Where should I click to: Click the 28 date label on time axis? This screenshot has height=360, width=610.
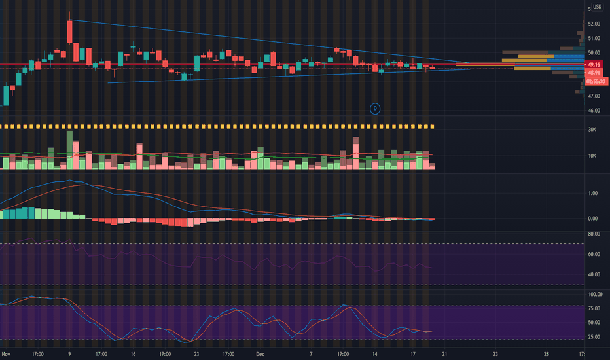pos(547,354)
